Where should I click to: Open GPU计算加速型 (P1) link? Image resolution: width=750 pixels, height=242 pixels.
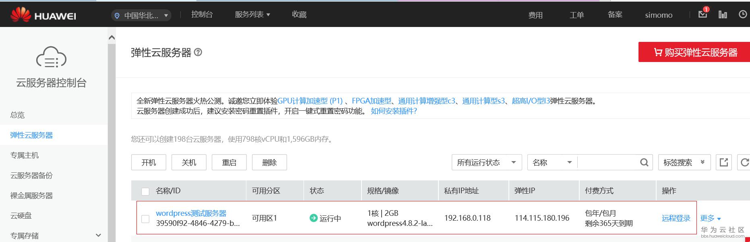310,101
